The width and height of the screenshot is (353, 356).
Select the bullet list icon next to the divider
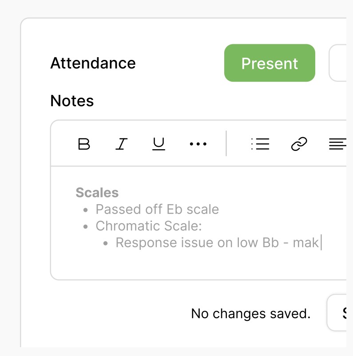coord(261,143)
